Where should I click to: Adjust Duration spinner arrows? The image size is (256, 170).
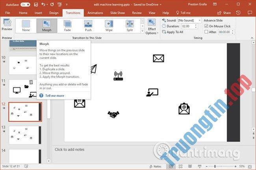[x=196, y=26]
